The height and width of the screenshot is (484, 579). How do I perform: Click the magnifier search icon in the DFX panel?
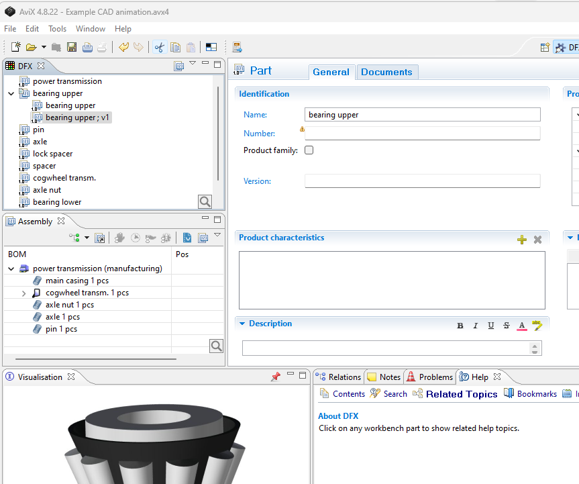point(205,201)
